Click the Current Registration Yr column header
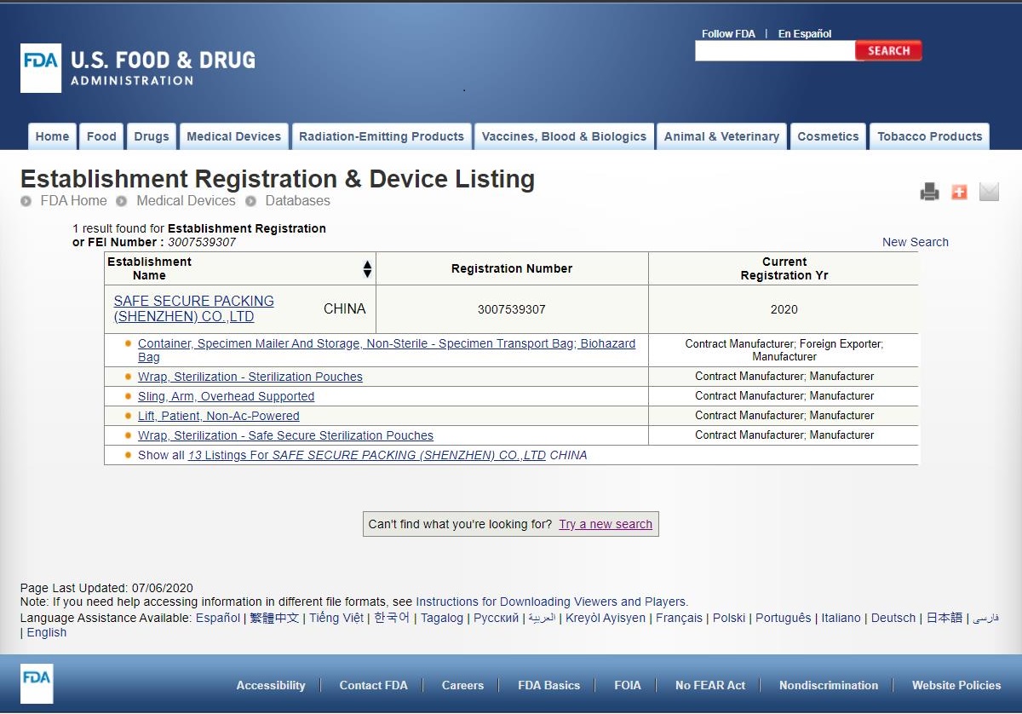This screenshot has height=714, width=1022. [x=784, y=268]
